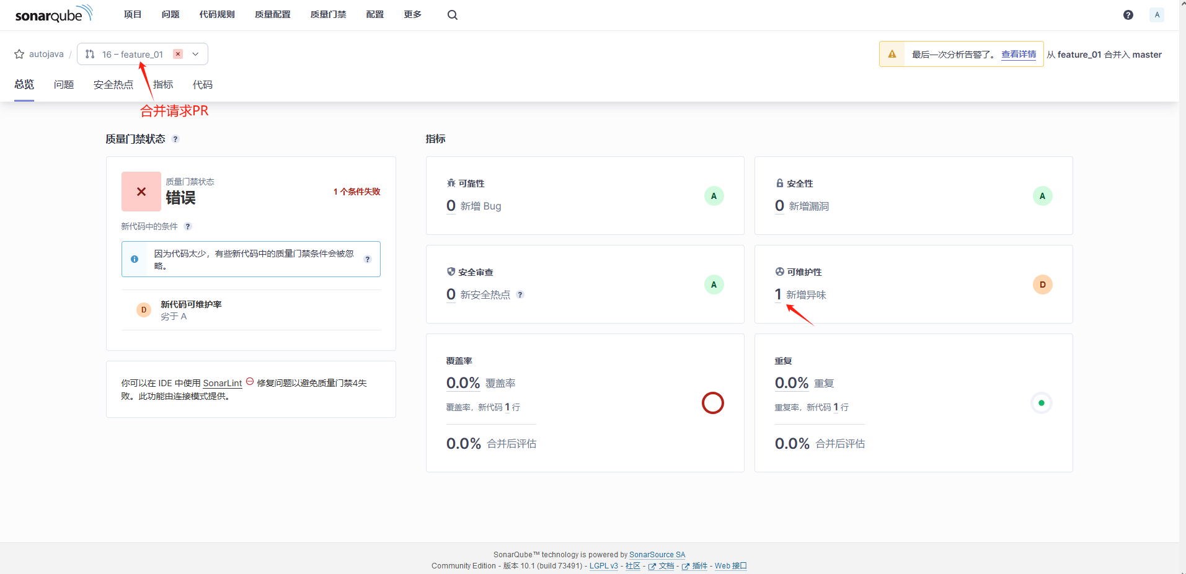
Task: Favorite the autojava project star
Action: pyautogui.click(x=19, y=54)
